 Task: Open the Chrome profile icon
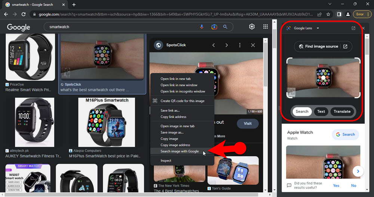(348, 14)
